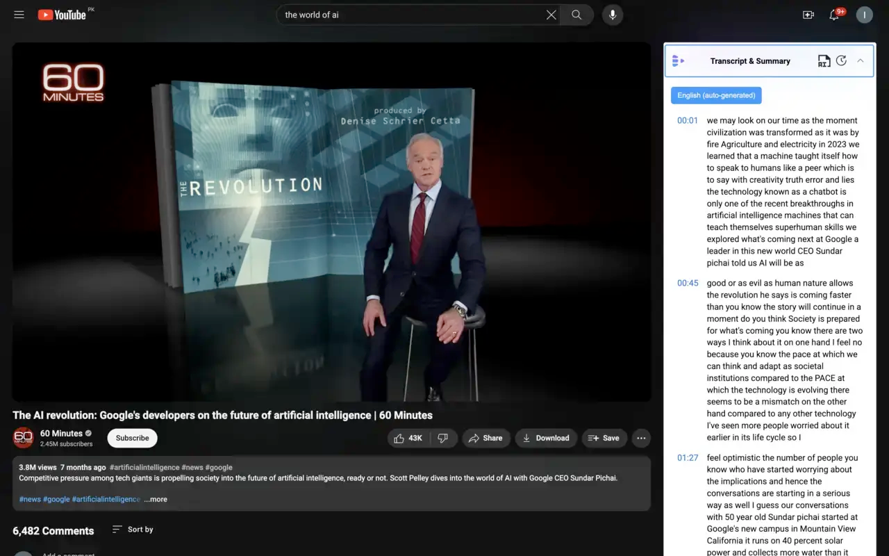This screenshot has width=889, height=556.
Task: Clear the search box text
Action: coord(551,15)
